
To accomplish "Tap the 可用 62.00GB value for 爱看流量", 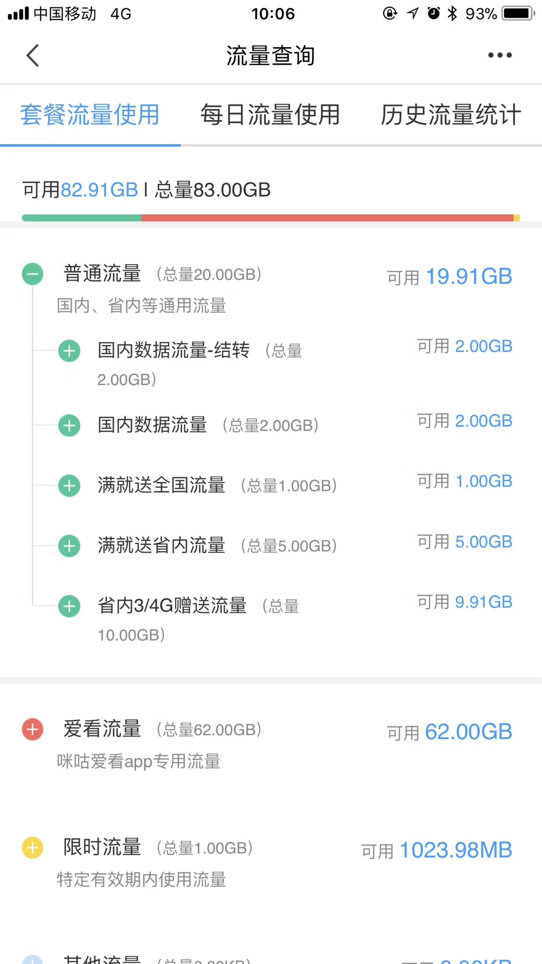I will coord(450,732).
